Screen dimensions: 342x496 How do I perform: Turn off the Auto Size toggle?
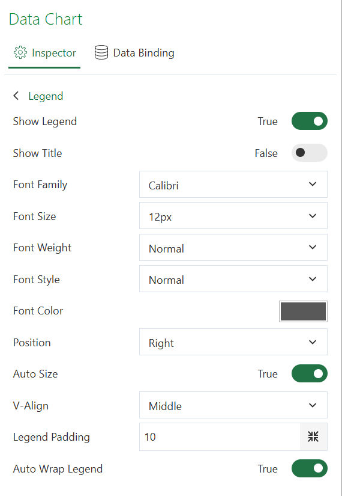(x=309, y=373)
